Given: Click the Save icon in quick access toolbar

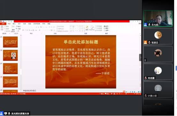Looking at the screenshot, I should pyautogui.click(x=4, y=21).
